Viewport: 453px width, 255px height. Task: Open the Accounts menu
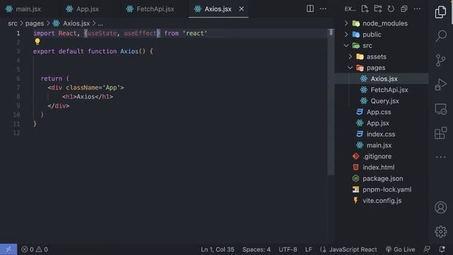(440, 208)
